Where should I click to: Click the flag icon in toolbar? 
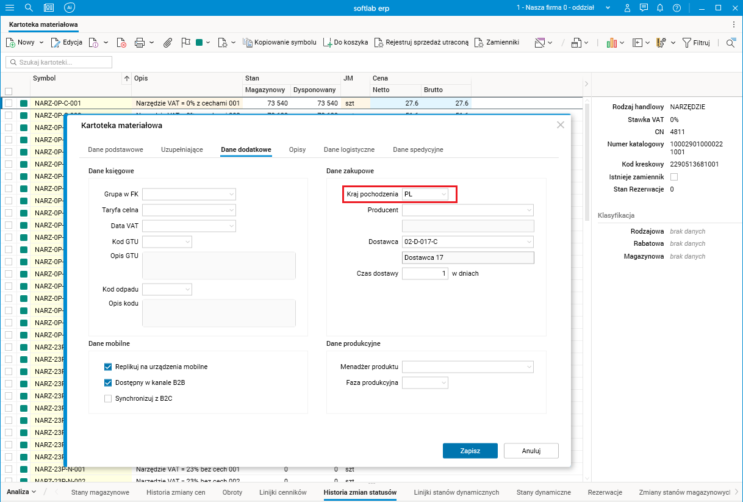(x=185, y=43)
